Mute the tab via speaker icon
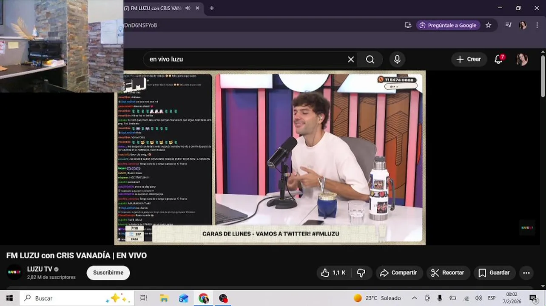 pos(188,8)
